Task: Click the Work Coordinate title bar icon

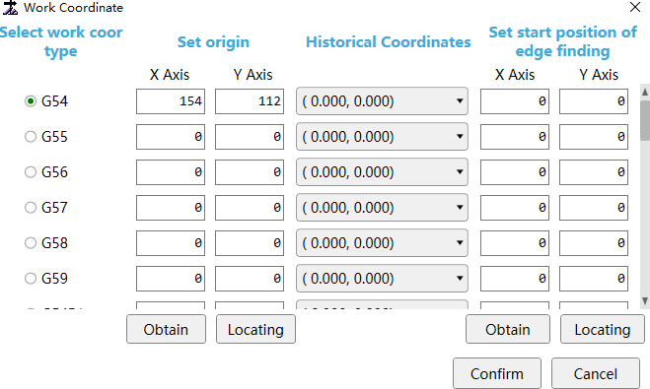Action: [11, 8]
